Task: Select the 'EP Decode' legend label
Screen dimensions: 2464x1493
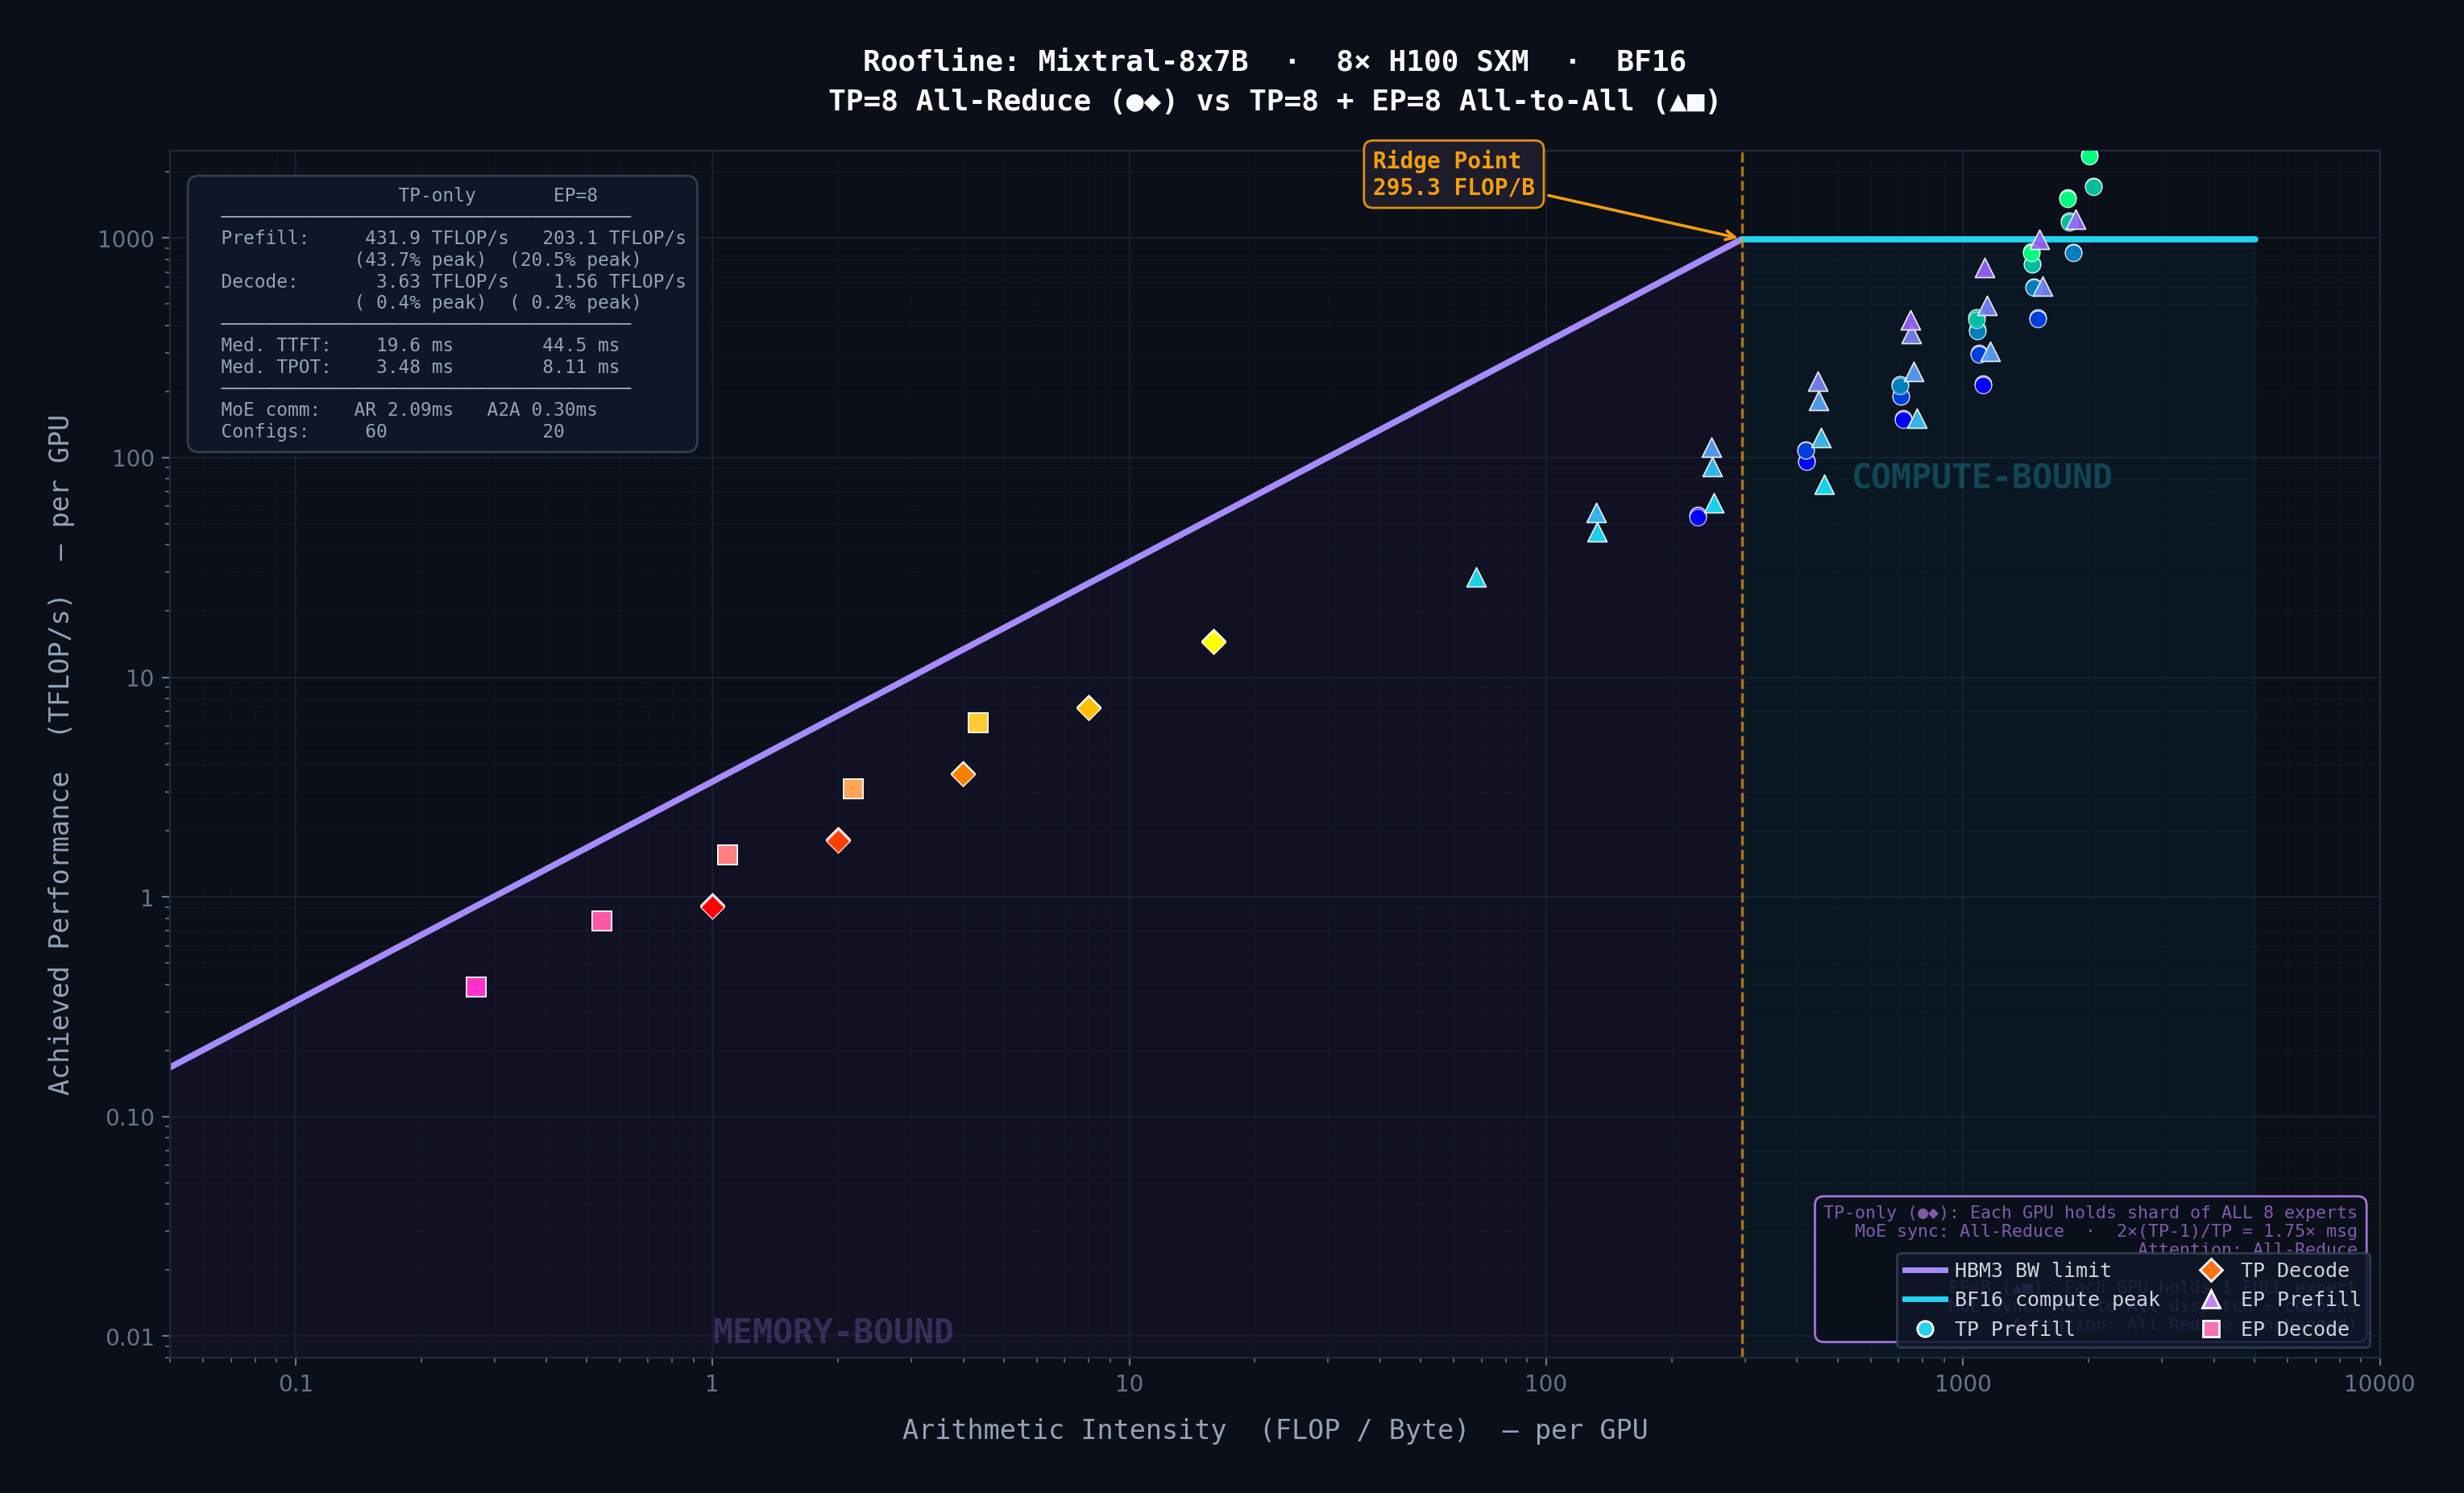Action: (x=2295, y=1329)
